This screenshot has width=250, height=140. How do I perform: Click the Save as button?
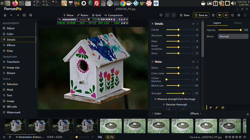(201, 15)
